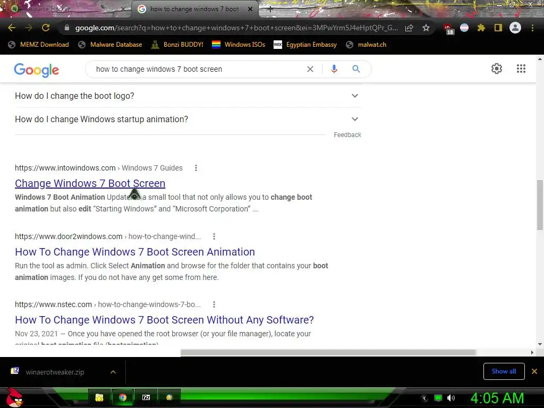Open "How To Change Windows 7 Boot Screen Animation"
The height and width of the screenshot is (408, 544).
point(135,252)
